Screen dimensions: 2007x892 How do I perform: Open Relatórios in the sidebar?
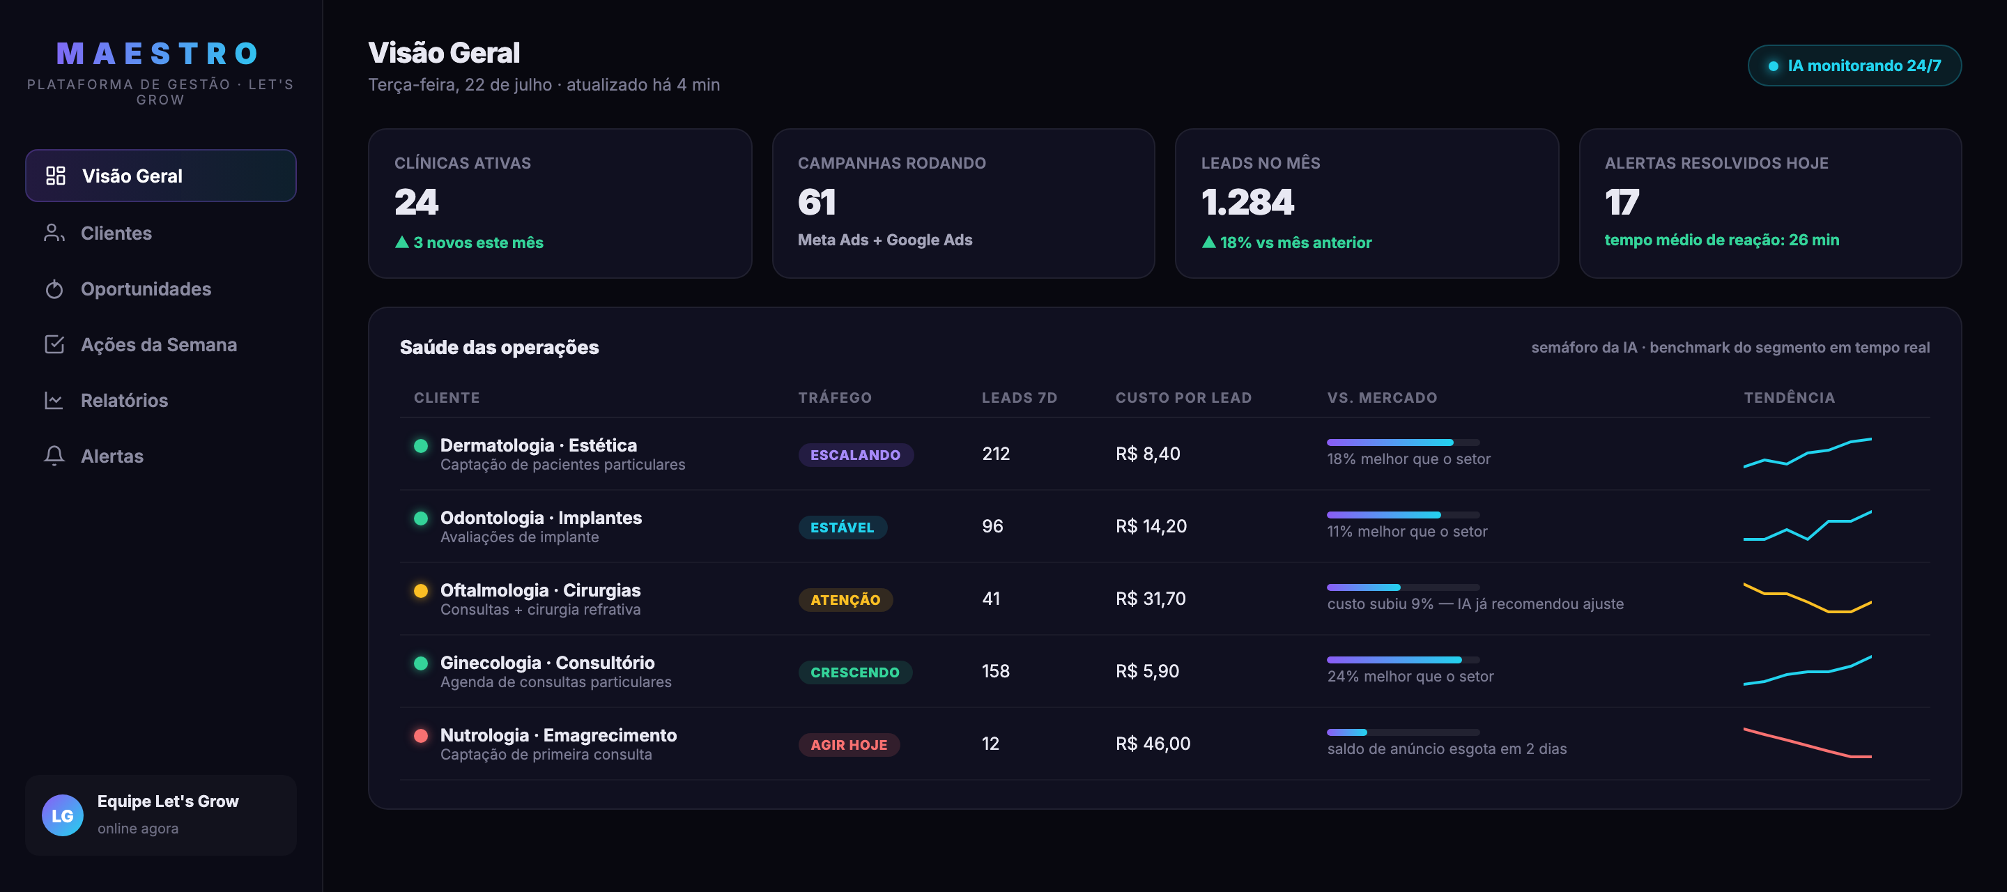(x=160, y=401)
